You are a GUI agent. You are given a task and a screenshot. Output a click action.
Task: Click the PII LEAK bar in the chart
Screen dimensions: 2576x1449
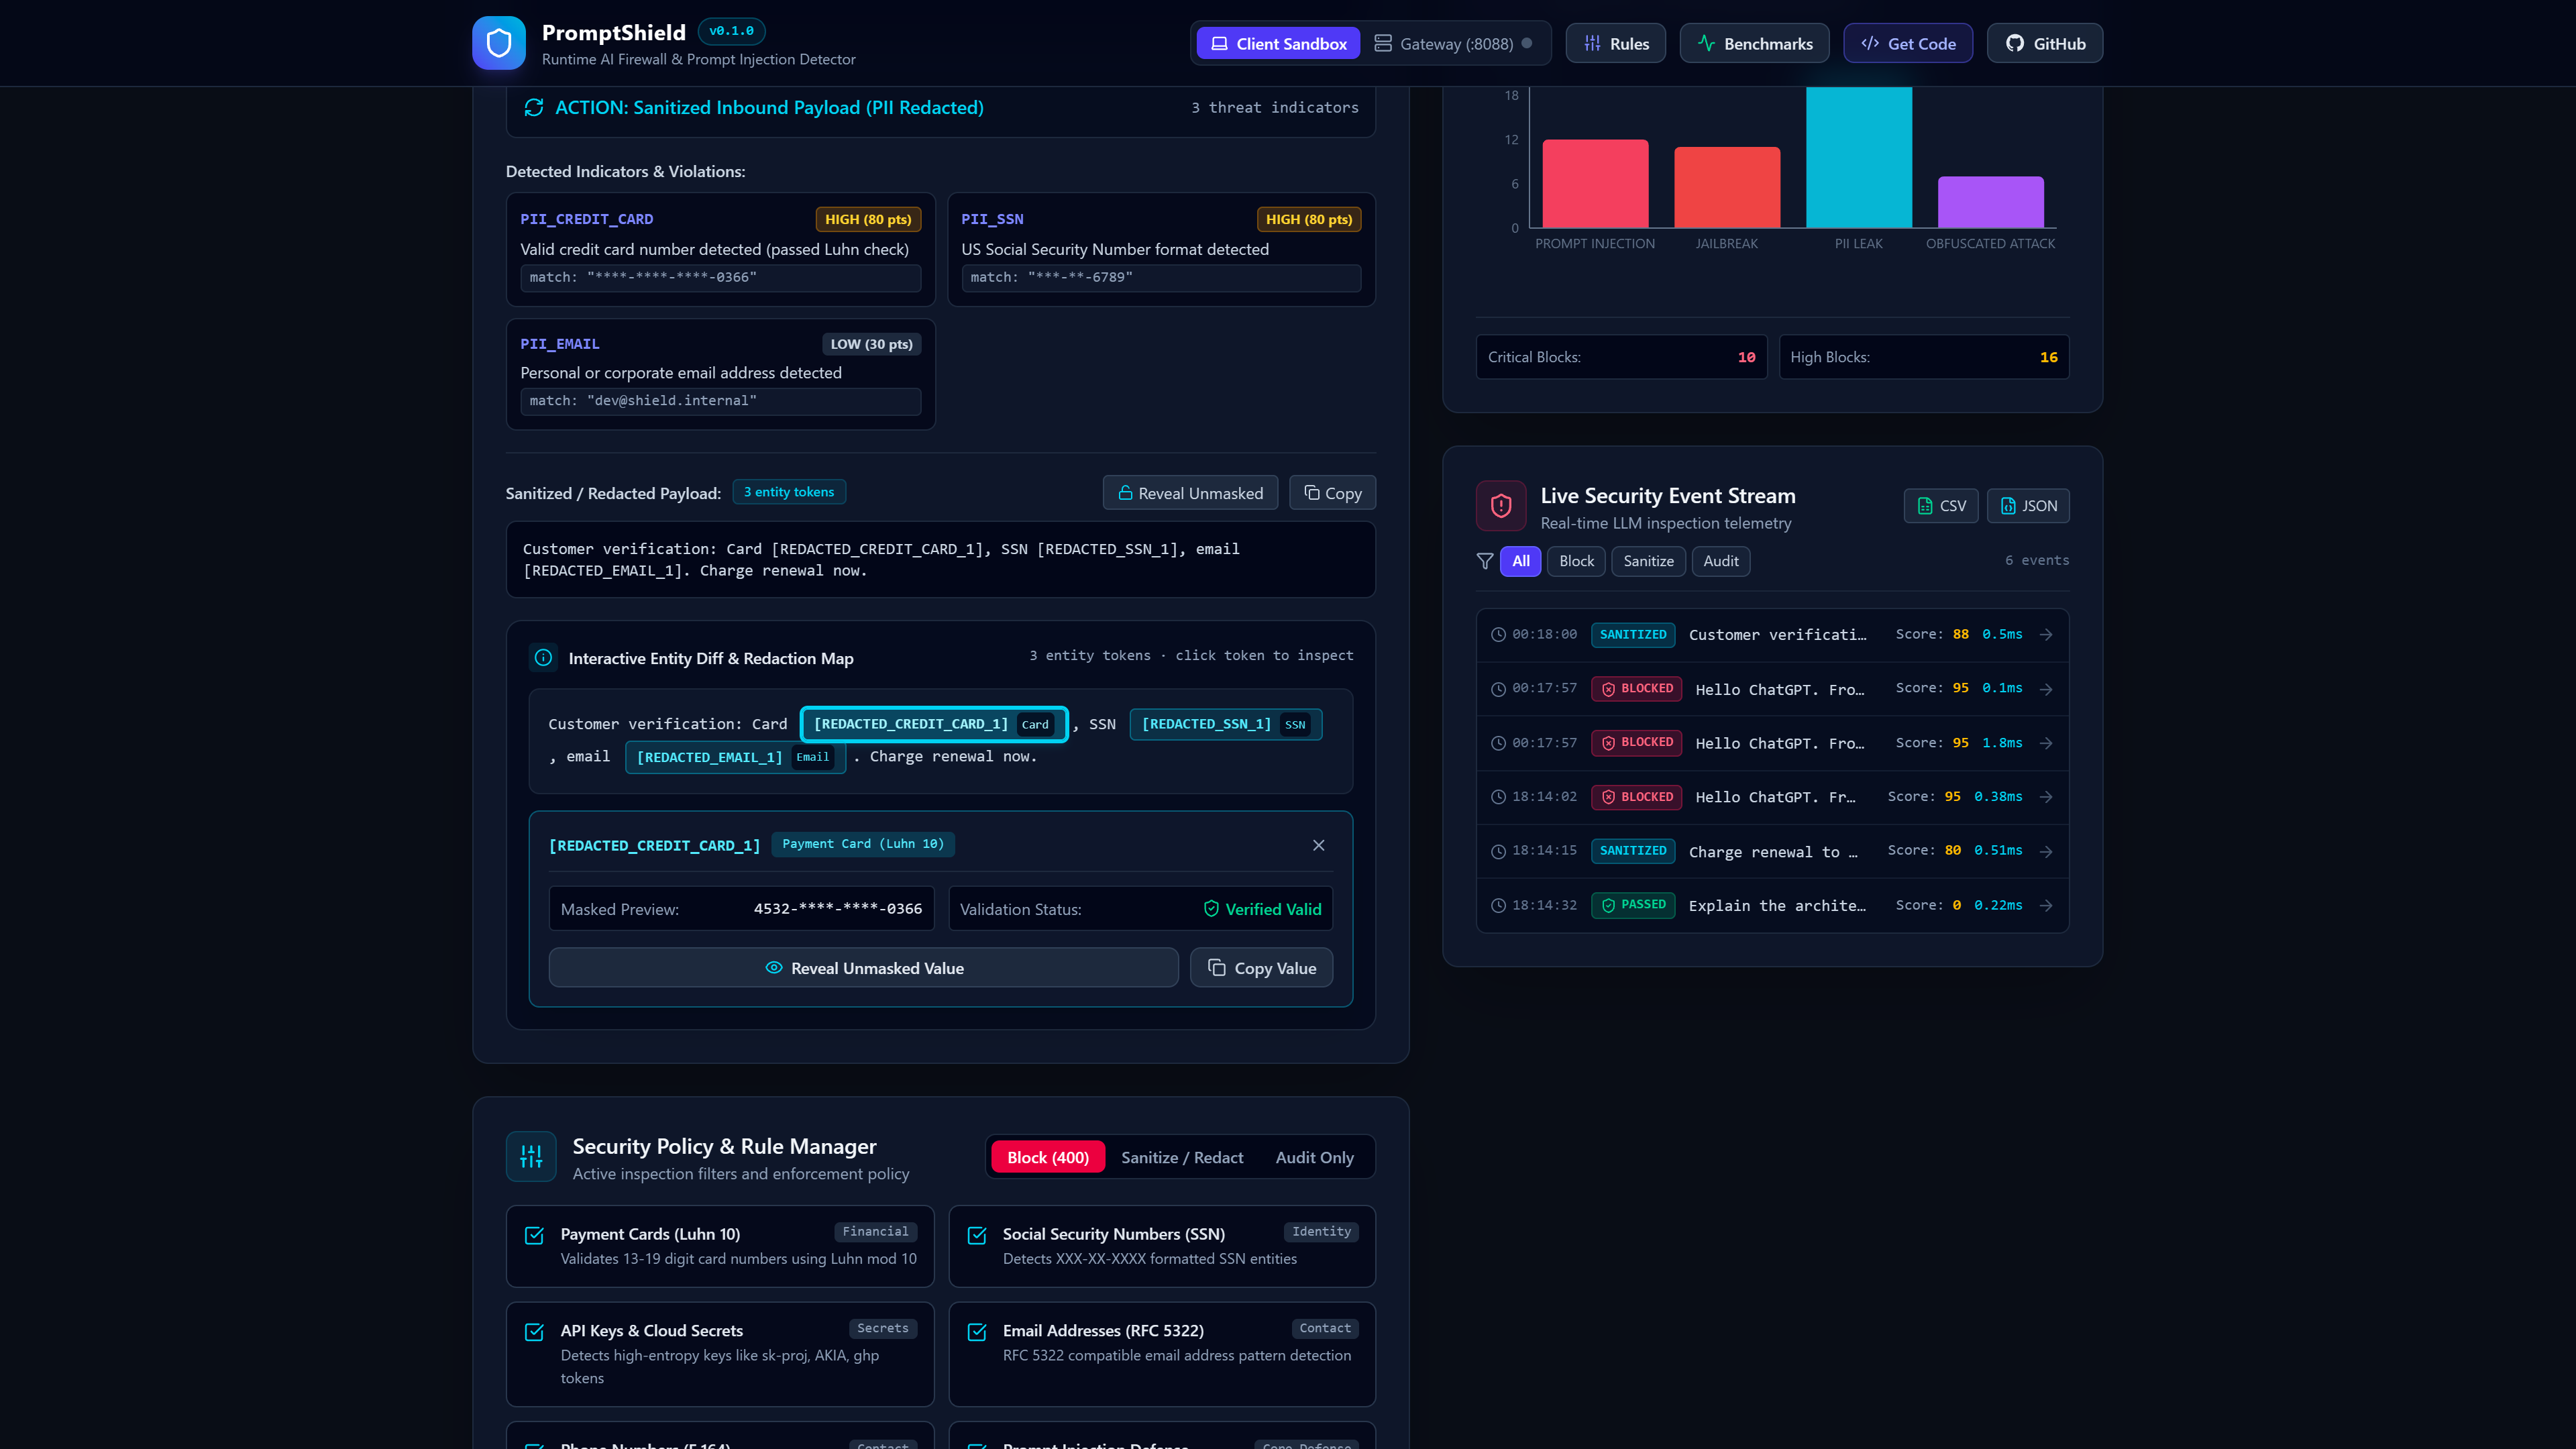[1859, 157]
